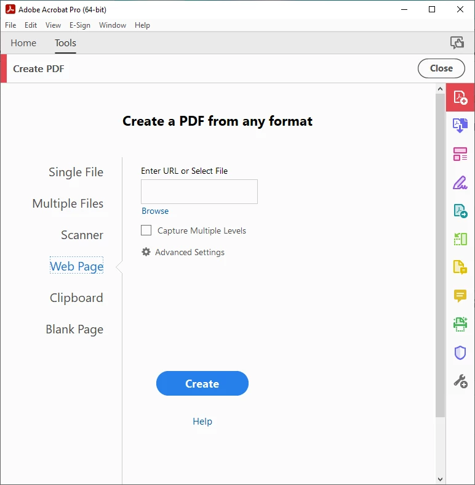Open the Send for Comments yellow icon
The height and width of the screenshot is (485, 475).
[460, 267]
